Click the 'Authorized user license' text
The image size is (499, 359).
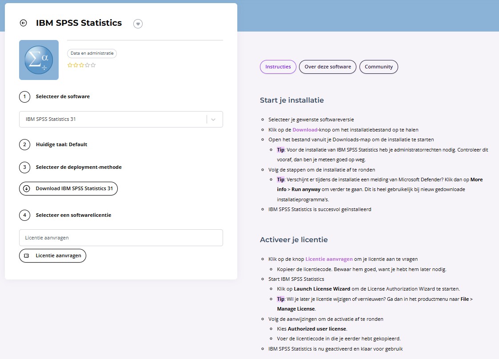click(x=317, y=329)
